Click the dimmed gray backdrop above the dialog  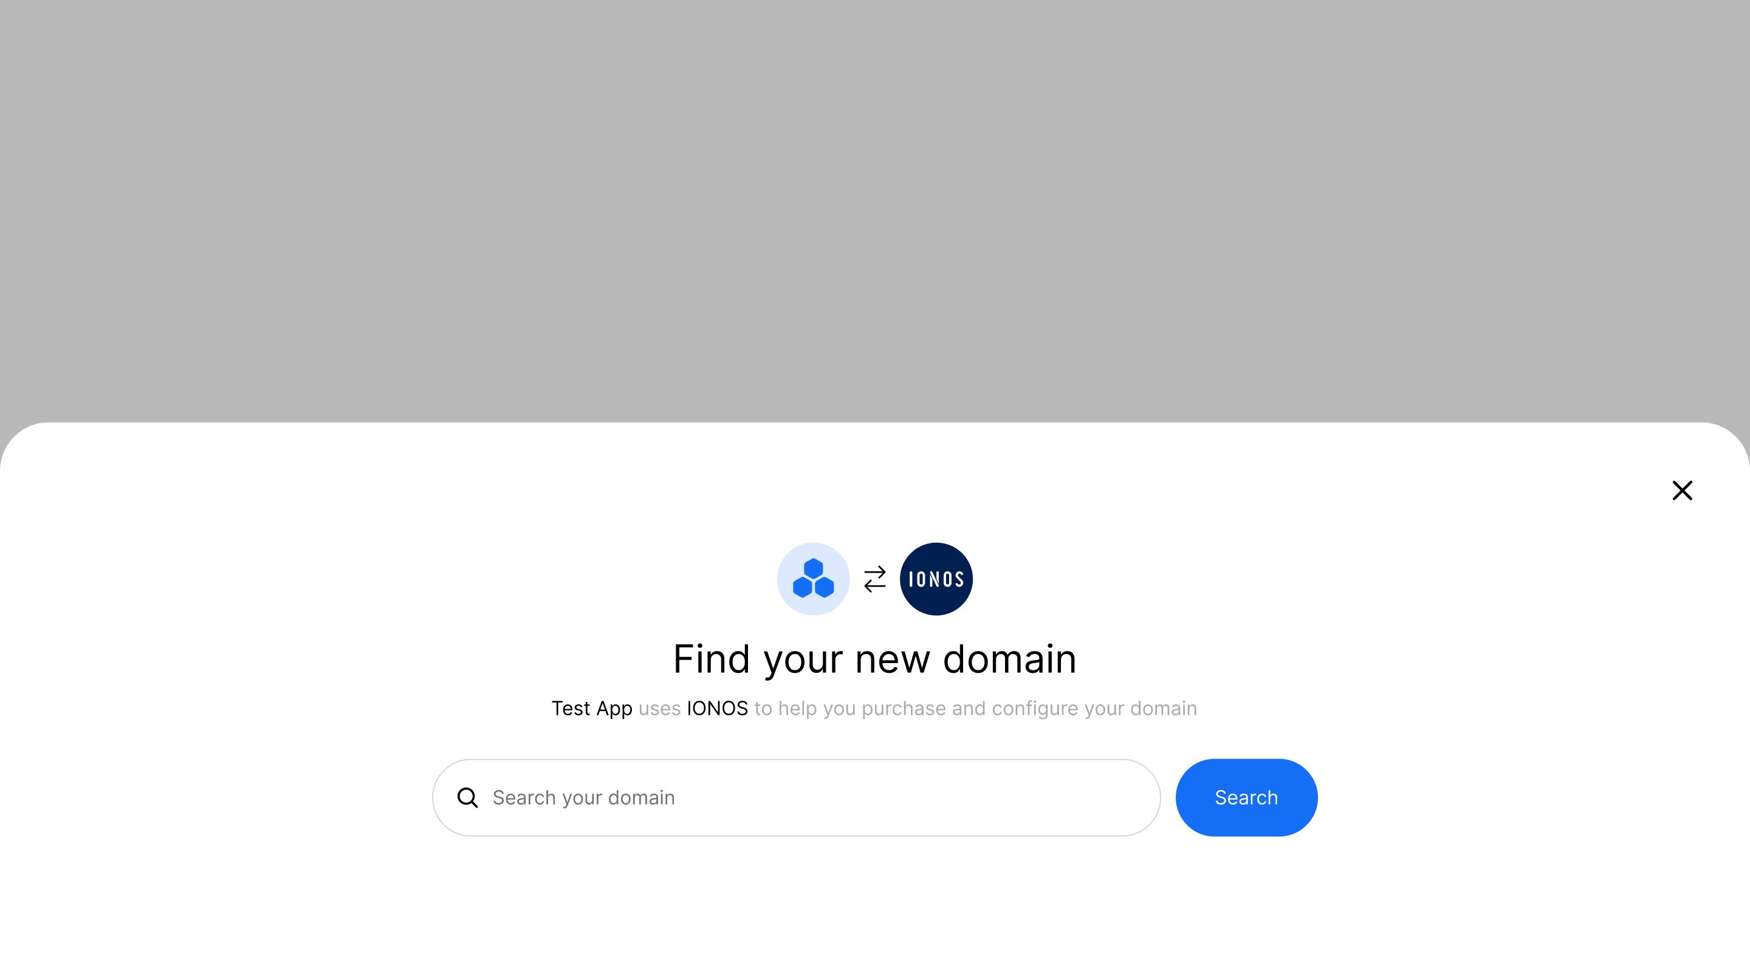coord(875,203)
